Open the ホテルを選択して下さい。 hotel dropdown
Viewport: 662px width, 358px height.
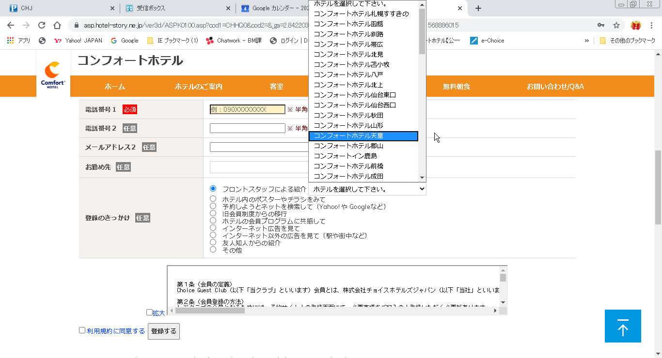[367, 189]
